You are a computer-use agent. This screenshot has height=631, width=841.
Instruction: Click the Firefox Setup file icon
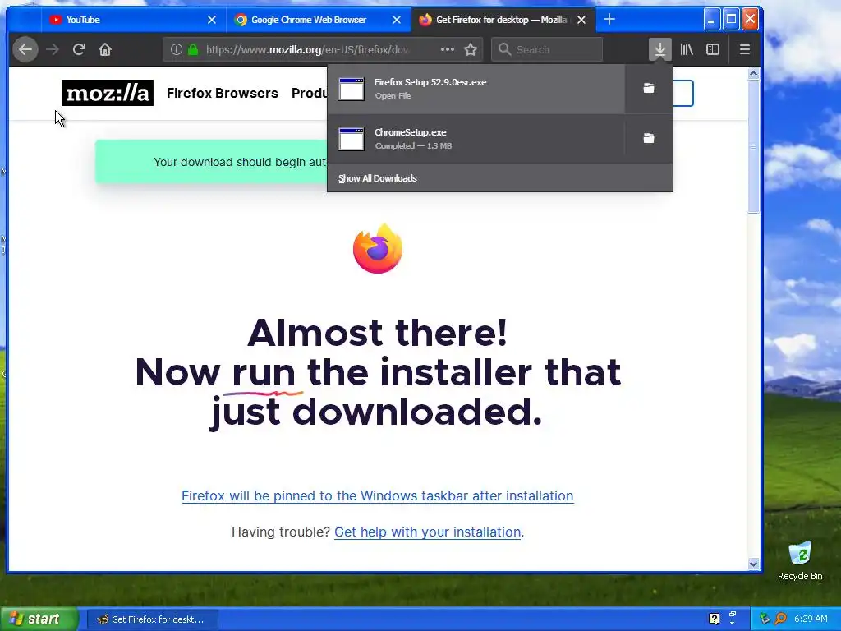(352, 89)
